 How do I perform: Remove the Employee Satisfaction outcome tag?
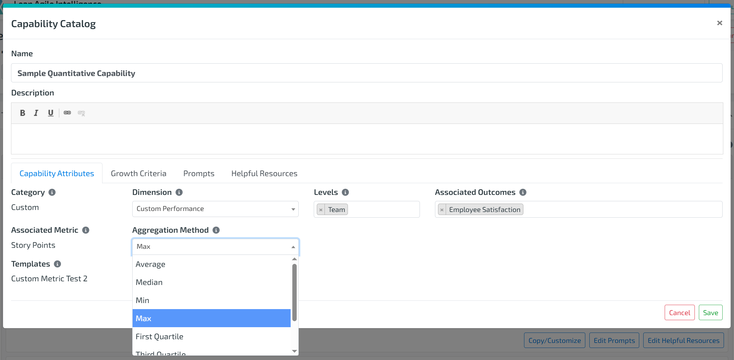(442, 210)
